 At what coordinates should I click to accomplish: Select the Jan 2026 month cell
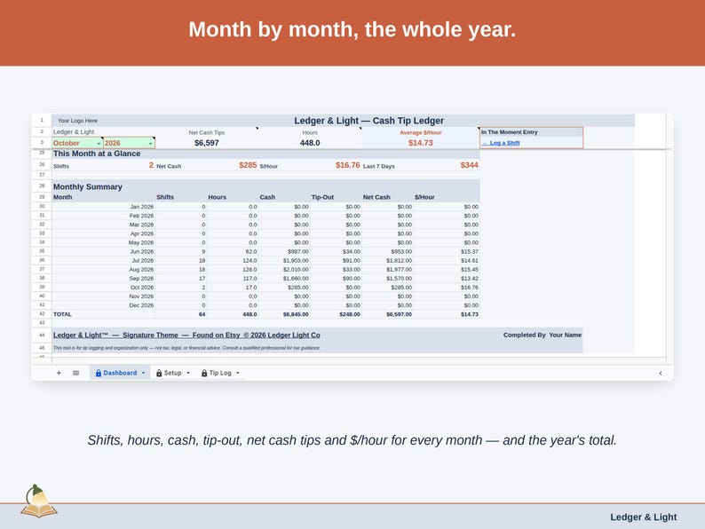103,207
